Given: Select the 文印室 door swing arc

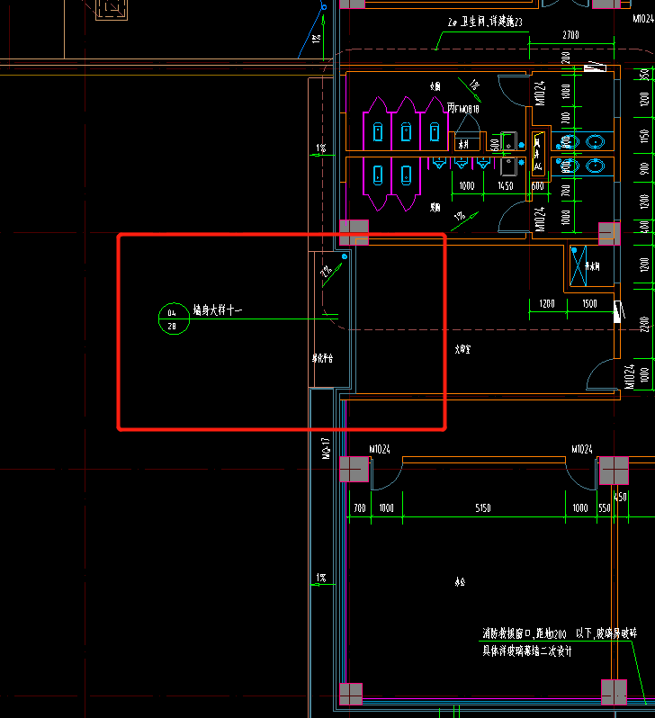Looking at the screenshot, I should tap(601, 374).
